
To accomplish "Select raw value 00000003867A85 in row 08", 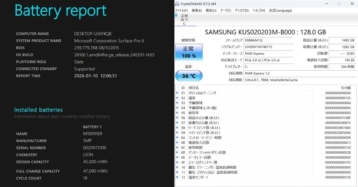I will tap(338, 128).
